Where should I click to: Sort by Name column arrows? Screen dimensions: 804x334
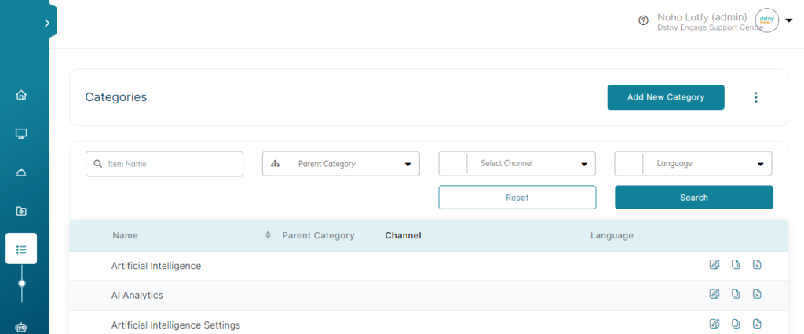tap(268, 235)
